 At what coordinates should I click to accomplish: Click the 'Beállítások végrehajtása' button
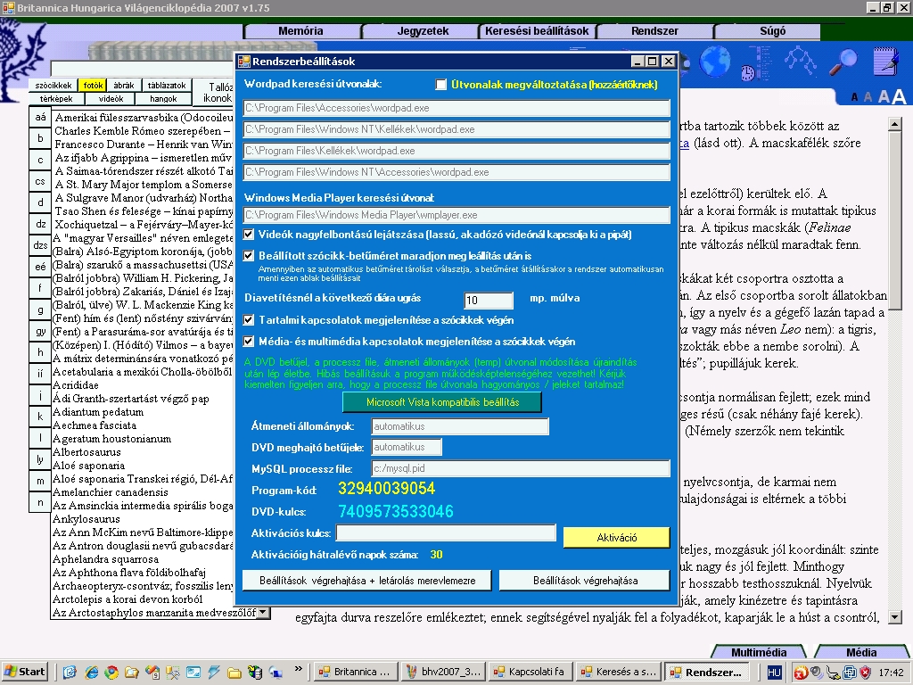[x=585, y=580]
